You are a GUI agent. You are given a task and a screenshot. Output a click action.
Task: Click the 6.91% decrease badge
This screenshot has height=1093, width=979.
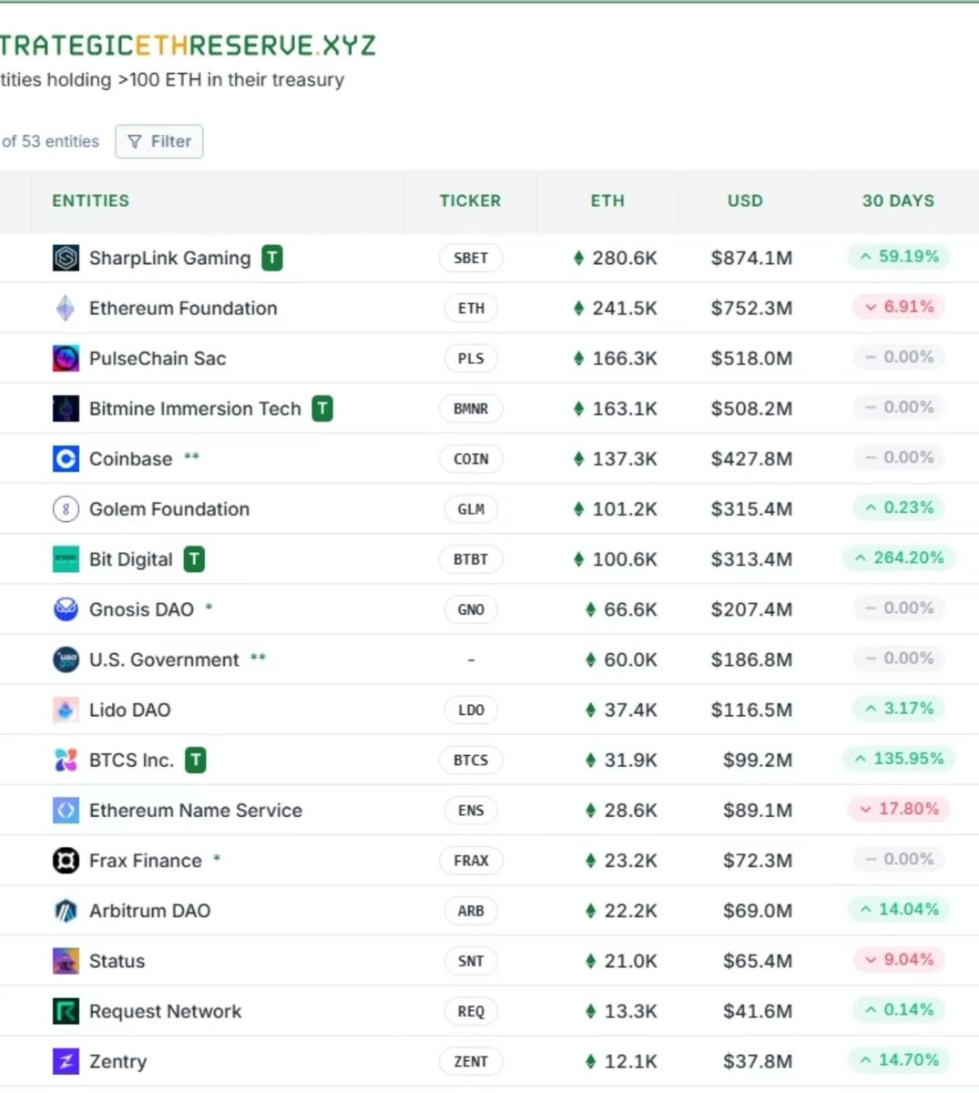point(899,307)
